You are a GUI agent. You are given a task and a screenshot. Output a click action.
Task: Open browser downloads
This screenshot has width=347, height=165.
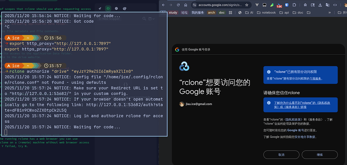320,5
